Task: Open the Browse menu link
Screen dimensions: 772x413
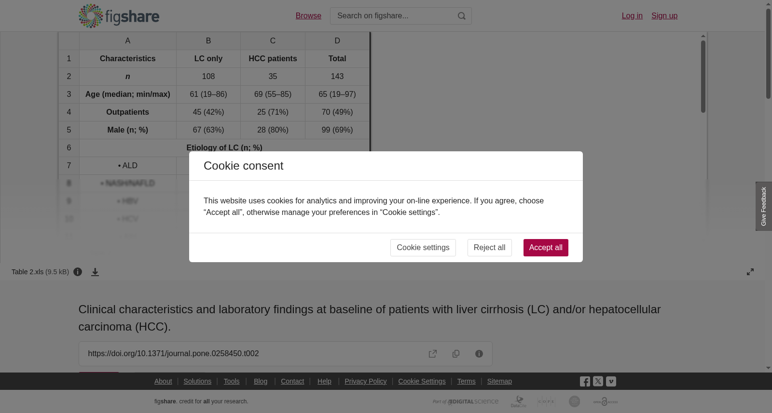Action: pyautogui.click(x=308, y=16)
